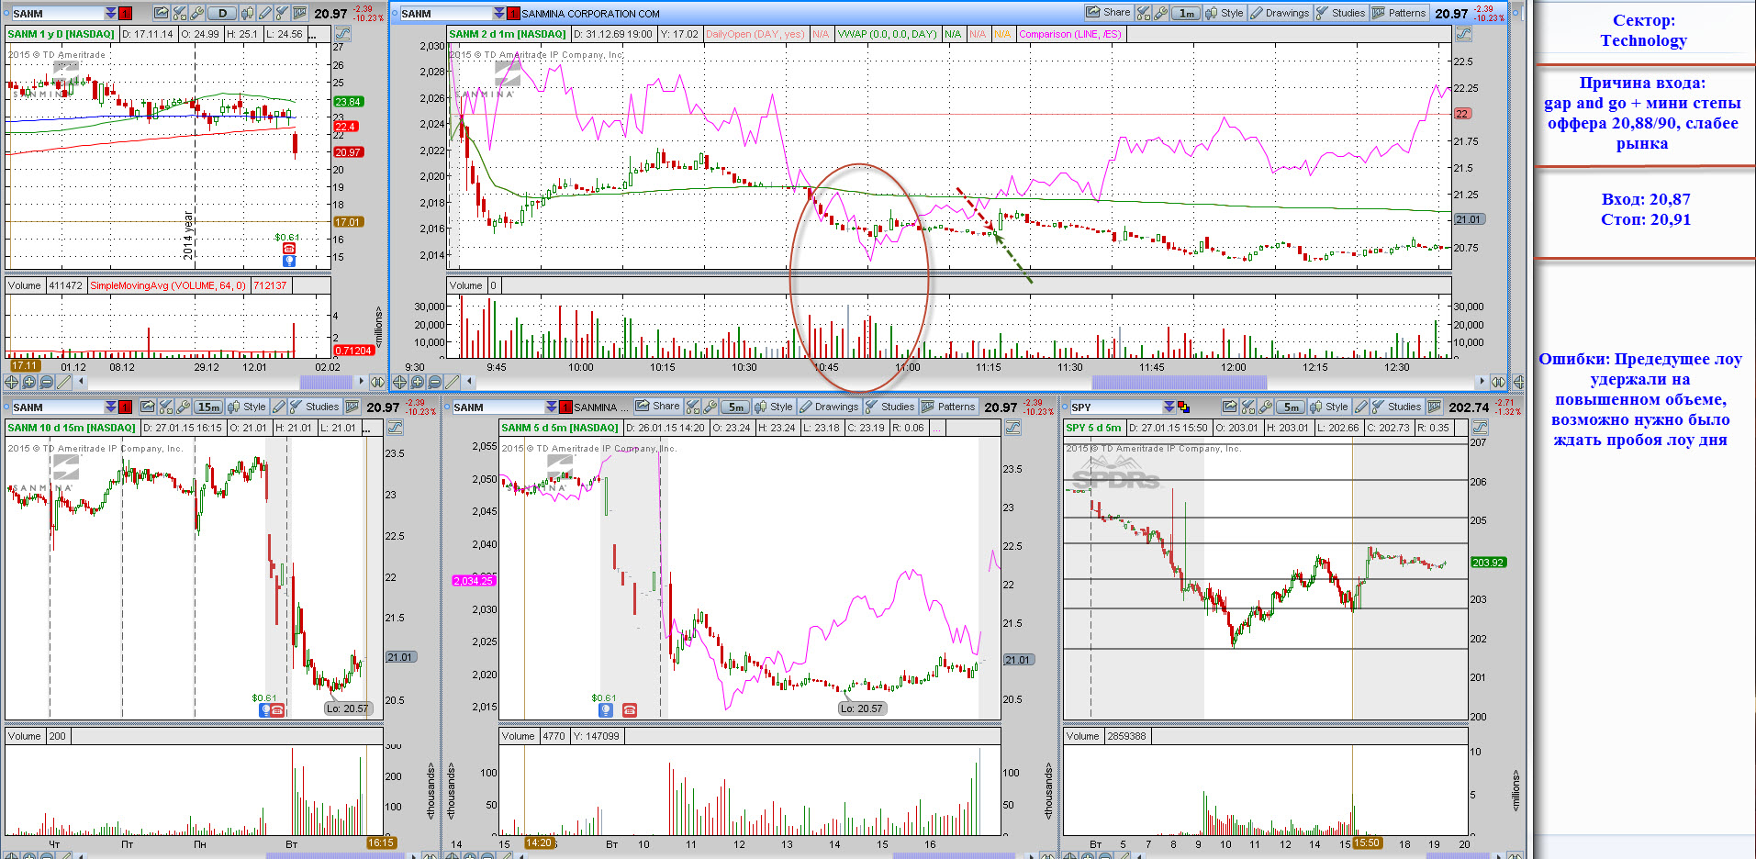This screenshot has width=1756, height=859.
Task: Expand symbol dropdown on SANM 1m chart
Action: click(499, 13)
